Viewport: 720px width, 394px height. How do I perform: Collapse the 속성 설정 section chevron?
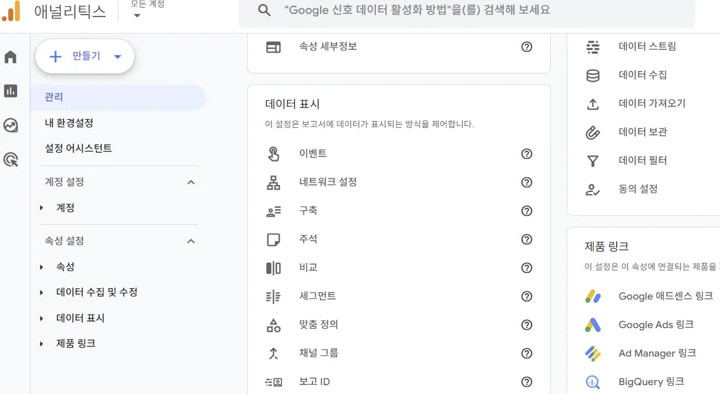191,241
